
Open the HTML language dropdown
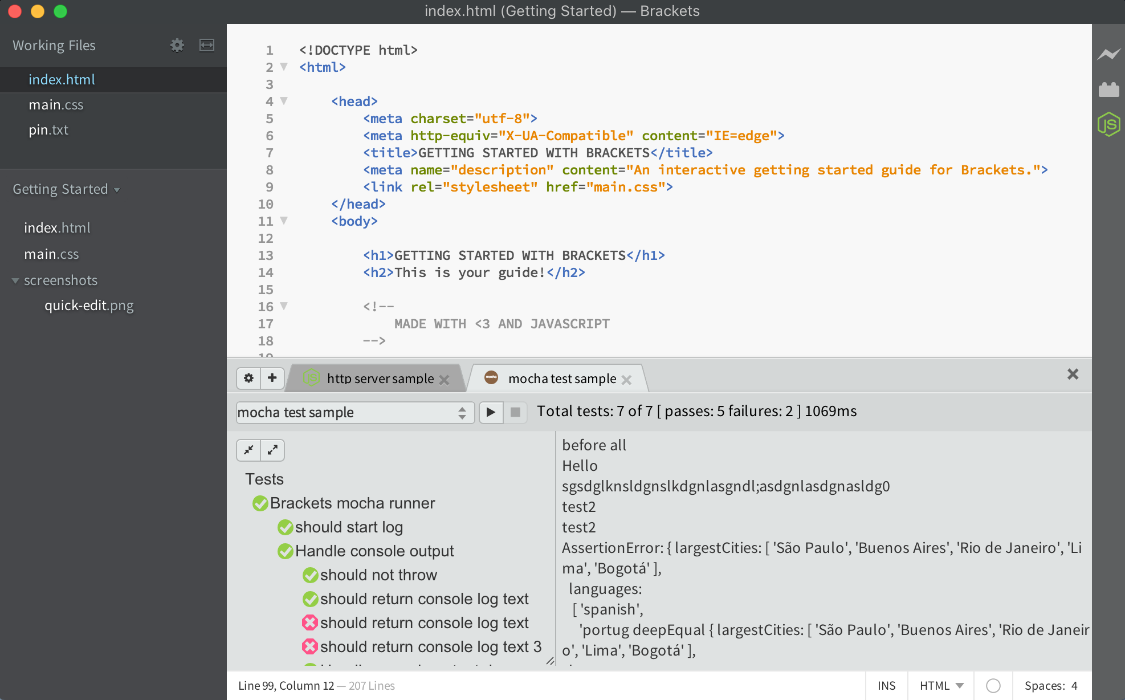(x=941, y=686)
